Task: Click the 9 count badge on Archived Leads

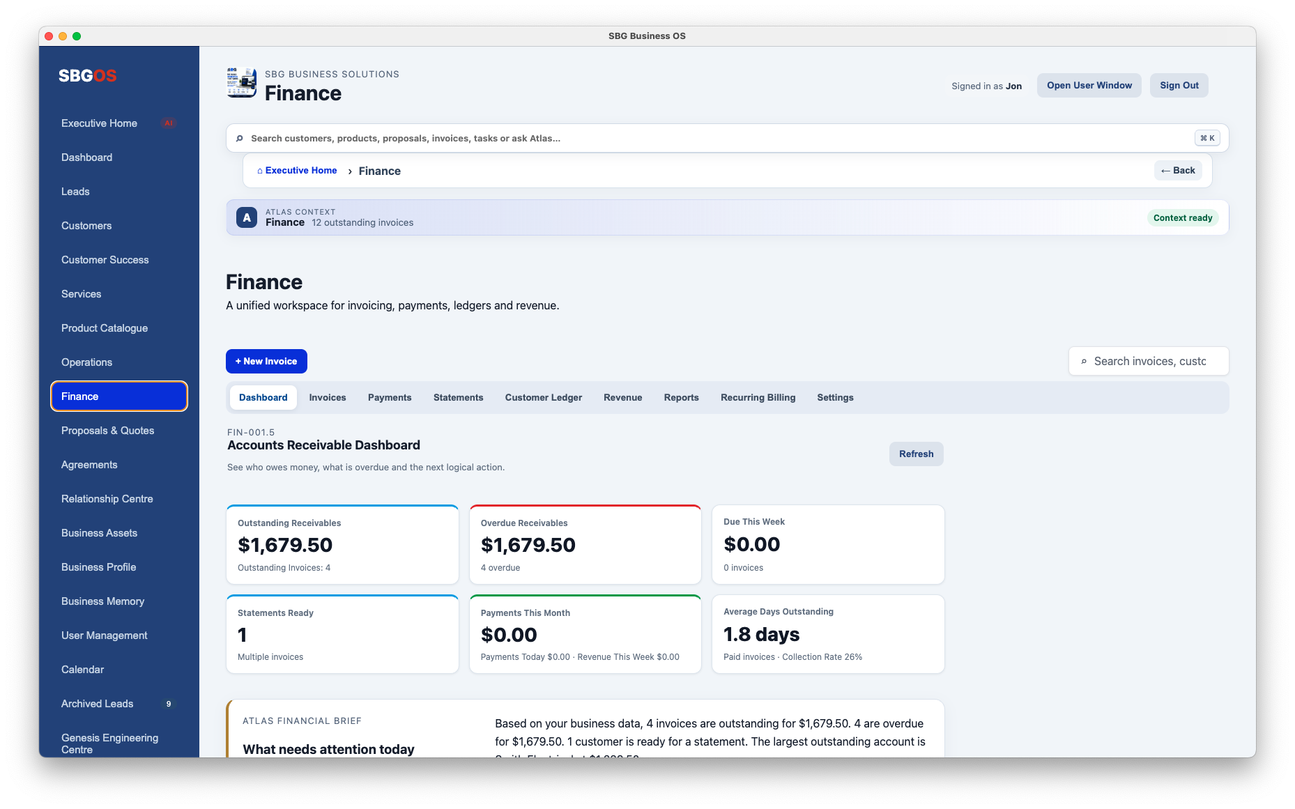Action: click(168, 704)
